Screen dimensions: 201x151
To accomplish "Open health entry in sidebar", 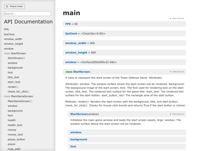I will (x=12, y=120).
